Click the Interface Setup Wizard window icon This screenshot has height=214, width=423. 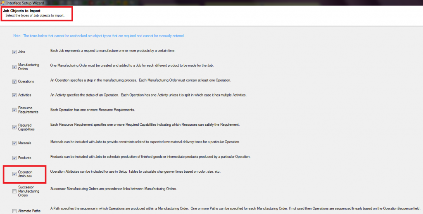[3, 2]
